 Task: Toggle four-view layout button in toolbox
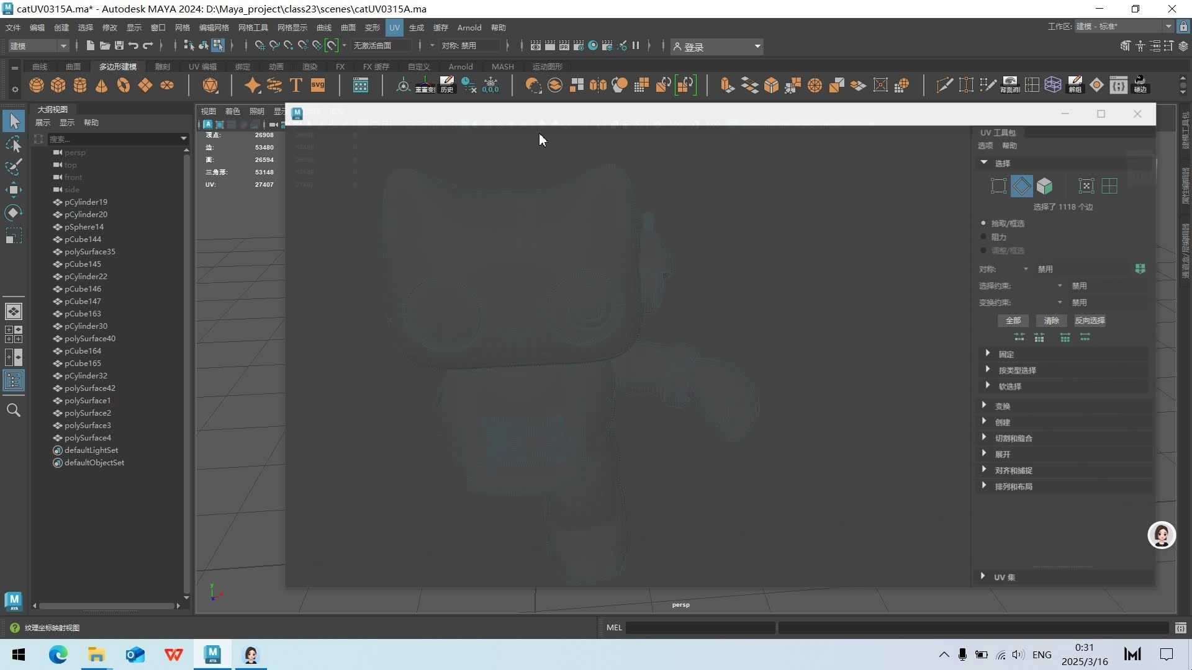point(14,334)
